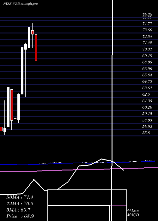Click the 58.03 price axis label

(147, 120)
